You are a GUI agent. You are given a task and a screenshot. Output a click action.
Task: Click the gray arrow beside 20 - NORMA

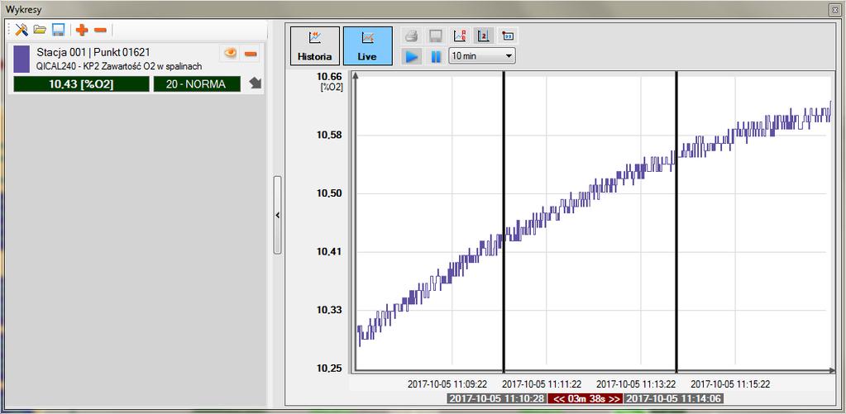pyautogui.click(x=255, y=83)
